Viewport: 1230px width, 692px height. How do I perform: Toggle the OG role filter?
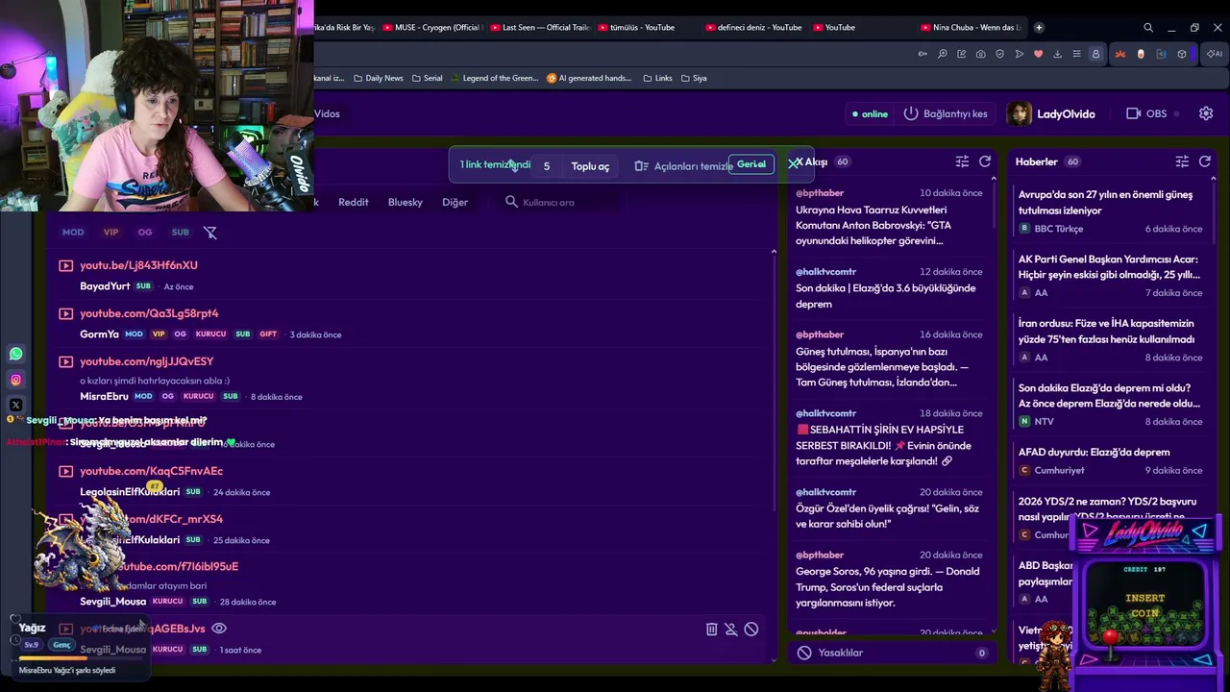pos(145,232)
